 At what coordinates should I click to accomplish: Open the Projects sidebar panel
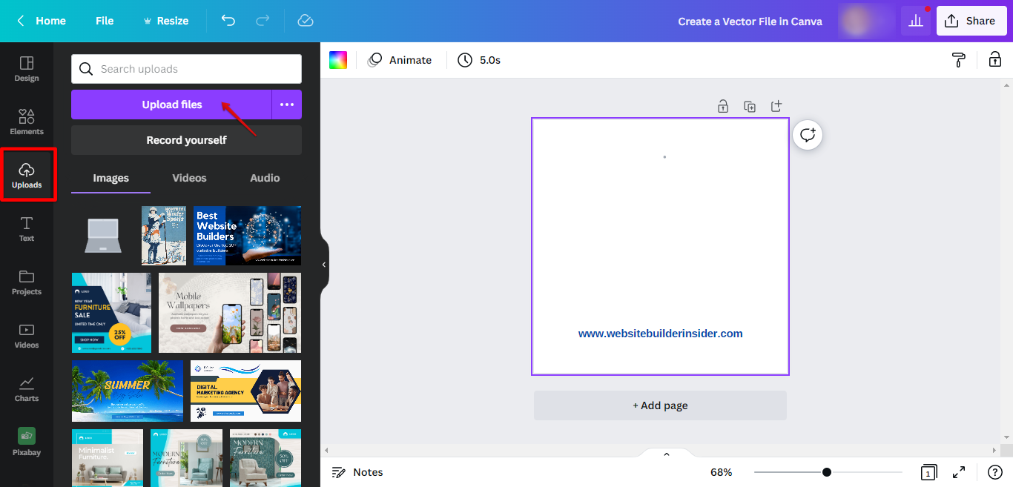27,282
